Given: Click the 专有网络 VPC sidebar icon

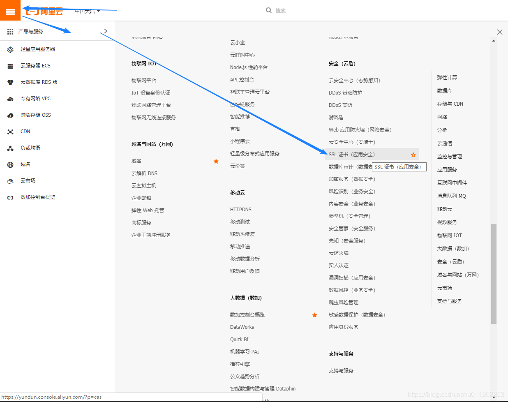Looking at the screenshot, I should coord(10,99).
